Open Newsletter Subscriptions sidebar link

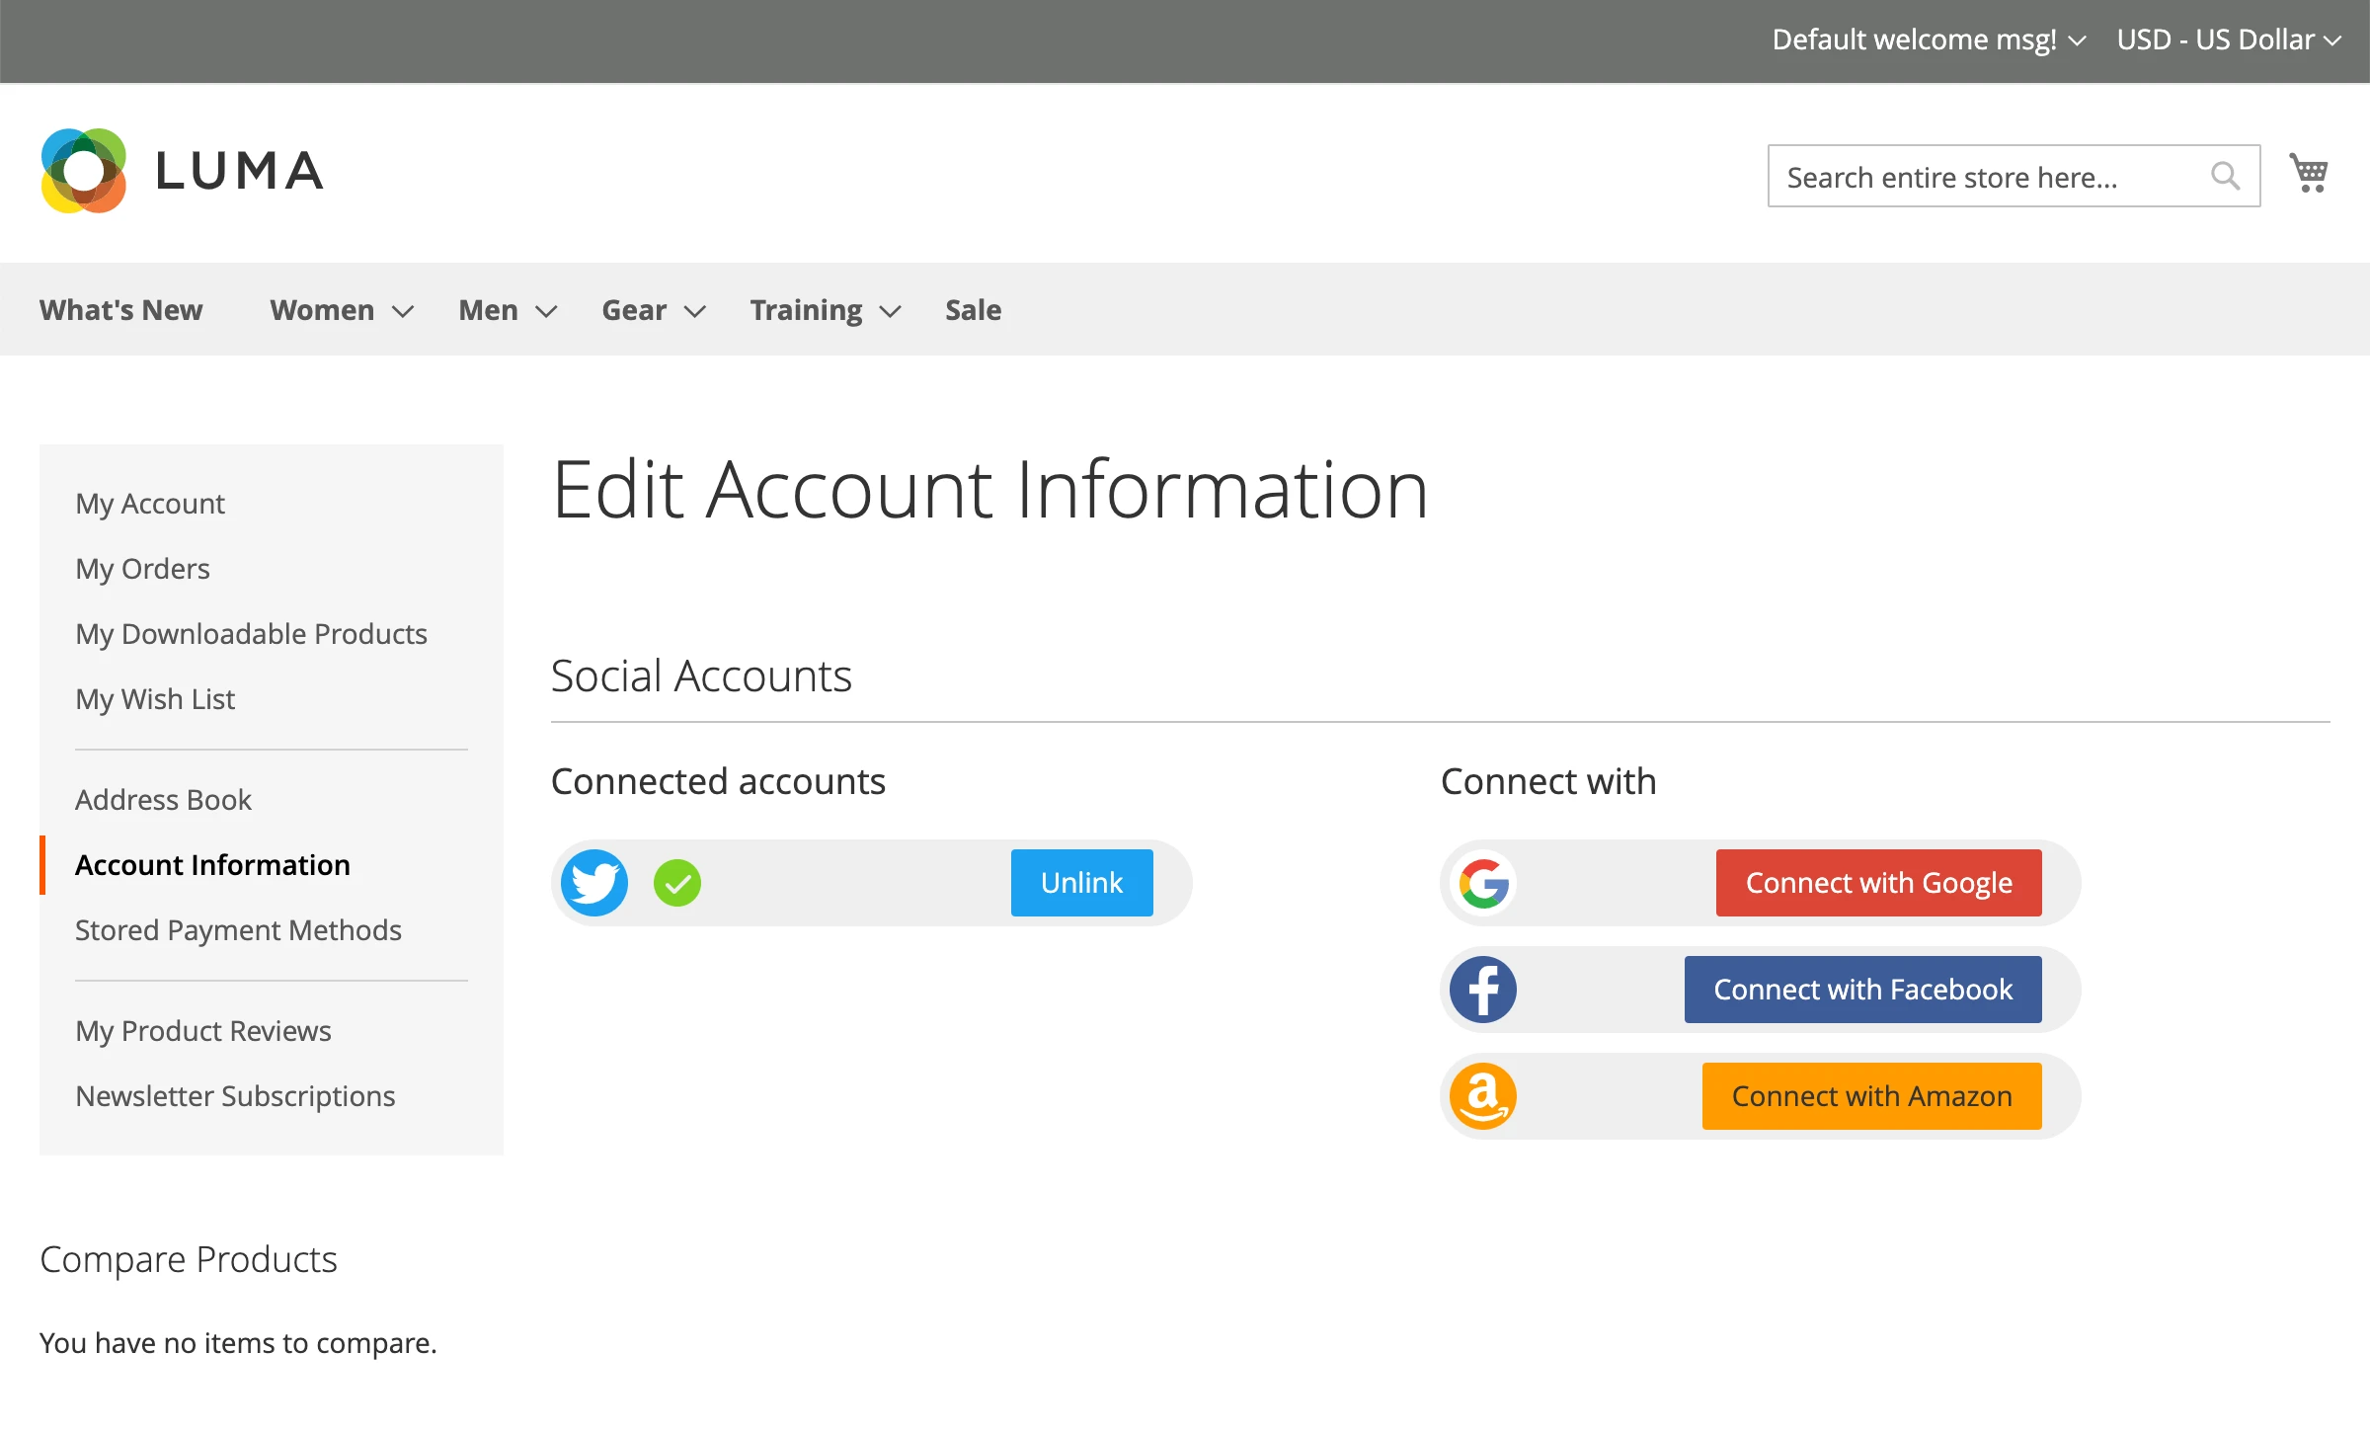(235, 1096)
